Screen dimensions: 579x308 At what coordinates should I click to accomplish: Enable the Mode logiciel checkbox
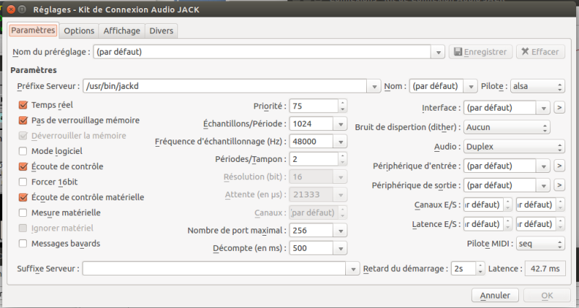[x=23, y=151]
